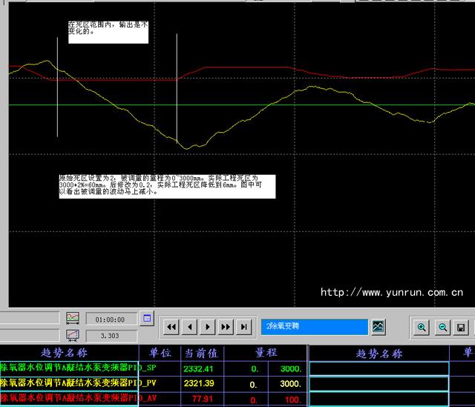The height and width of the screenshot is (407, 475).
Task: Rewind trend with fast-backward button
Action: tap(171, 327)
